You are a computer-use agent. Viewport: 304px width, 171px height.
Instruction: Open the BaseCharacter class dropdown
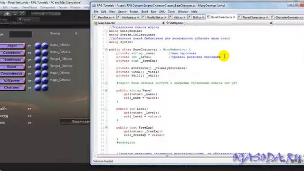129,23
